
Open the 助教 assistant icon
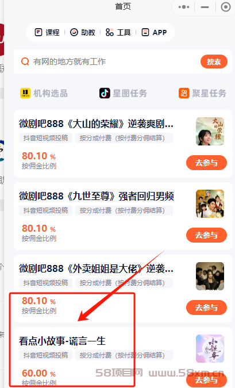[x=74, y=32]
